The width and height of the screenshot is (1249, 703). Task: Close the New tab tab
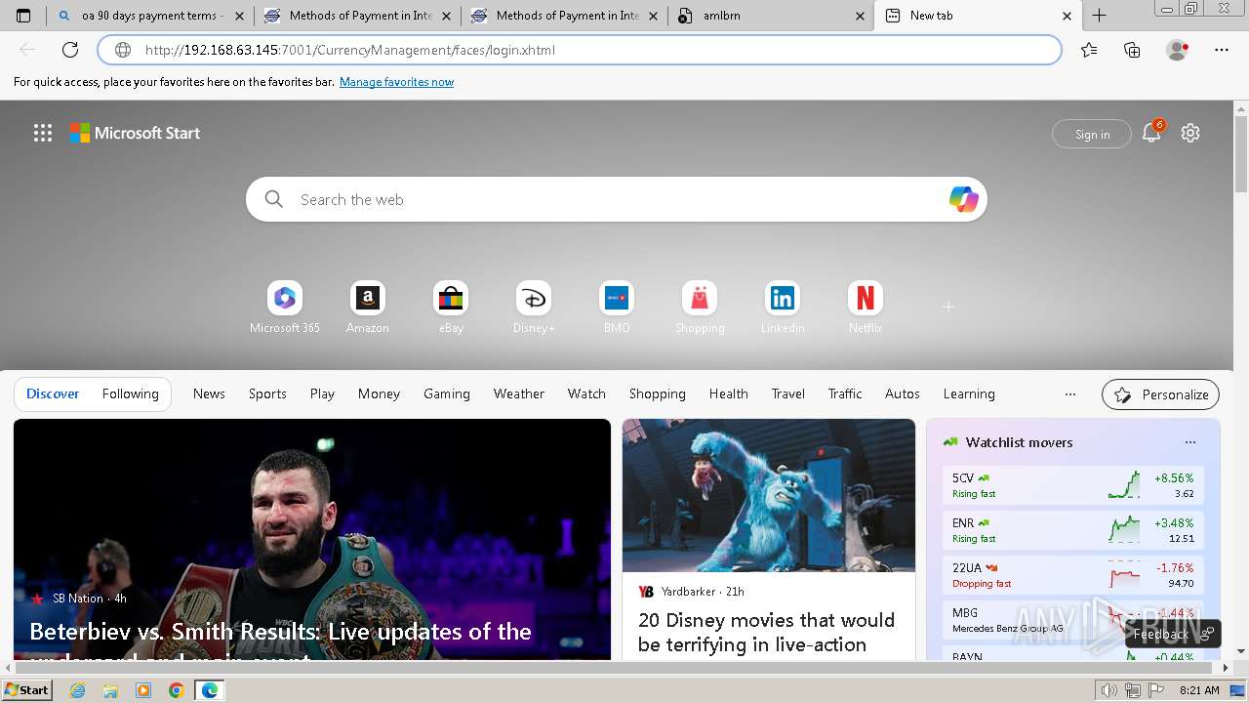[x=1067, y=16]
